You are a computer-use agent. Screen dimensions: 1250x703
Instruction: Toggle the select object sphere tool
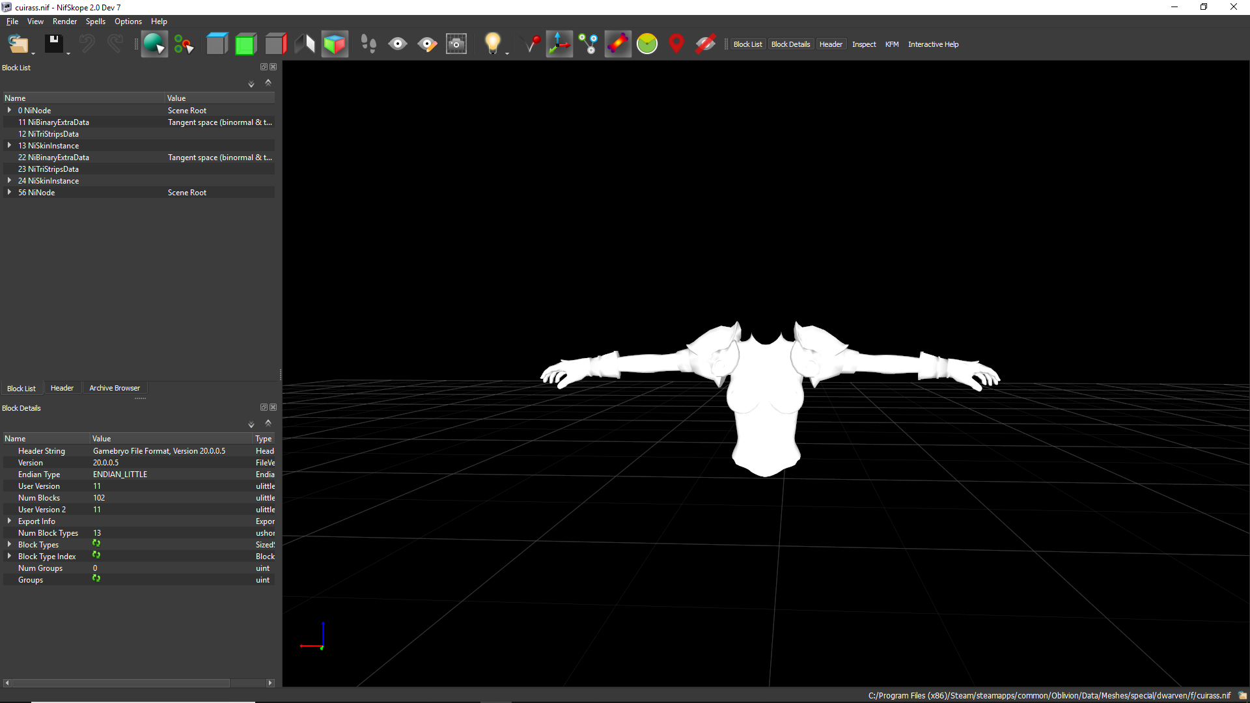click(x=154, y=44)
